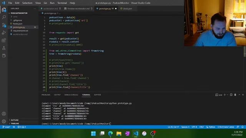
Task: Click the eye icon in status bar
Action: click(x=14, y=127)
